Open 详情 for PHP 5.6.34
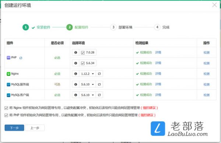221x143 pixels. [158, 63]
